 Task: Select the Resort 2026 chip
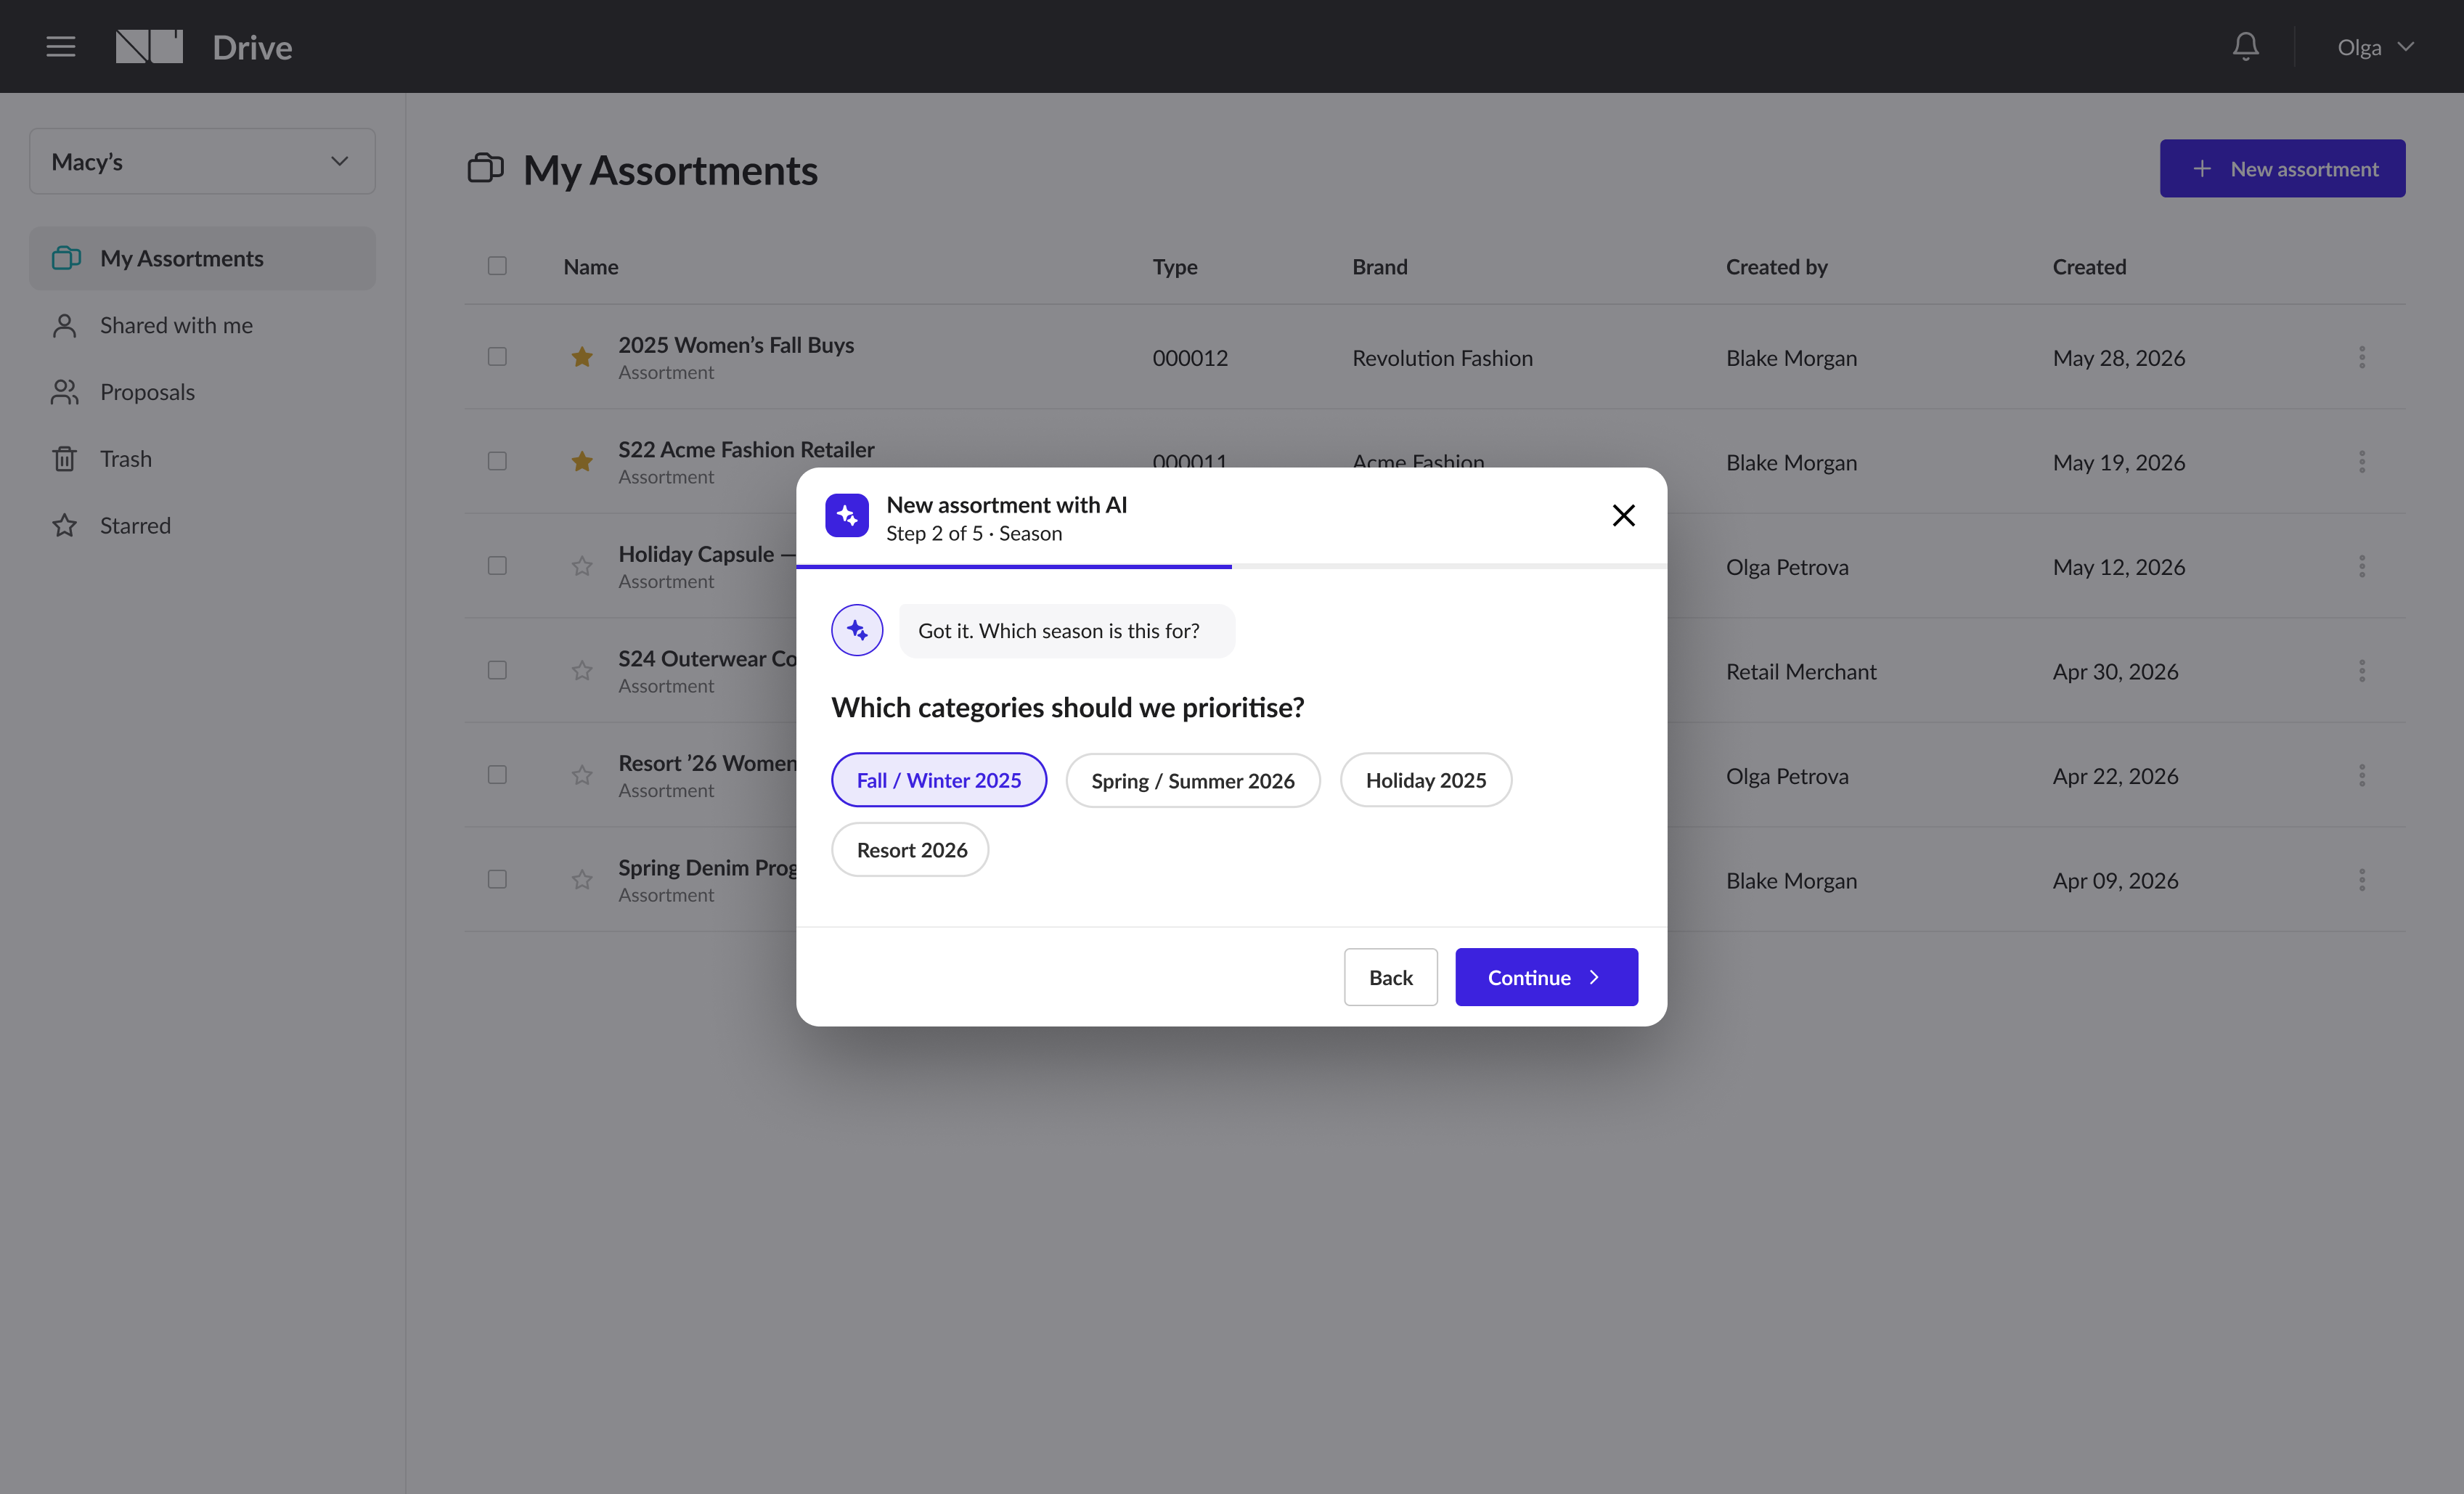point(911,850)
